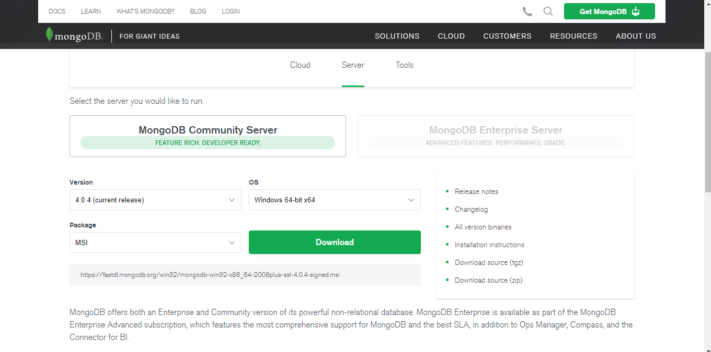The height and width of the screenshot is (352, 711).
Task: Expand the OS dropdown
Action: (335, 200)
